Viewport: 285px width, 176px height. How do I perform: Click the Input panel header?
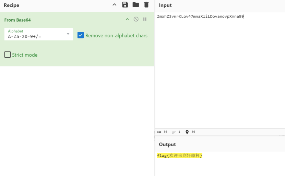[165, 5]
